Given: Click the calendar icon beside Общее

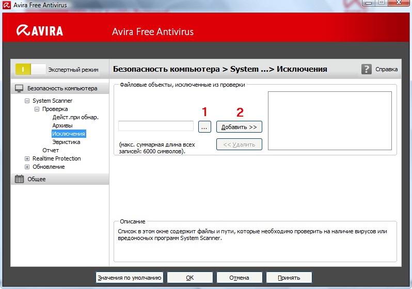Looking at the screenshot, I should click(x=19, y=179).
